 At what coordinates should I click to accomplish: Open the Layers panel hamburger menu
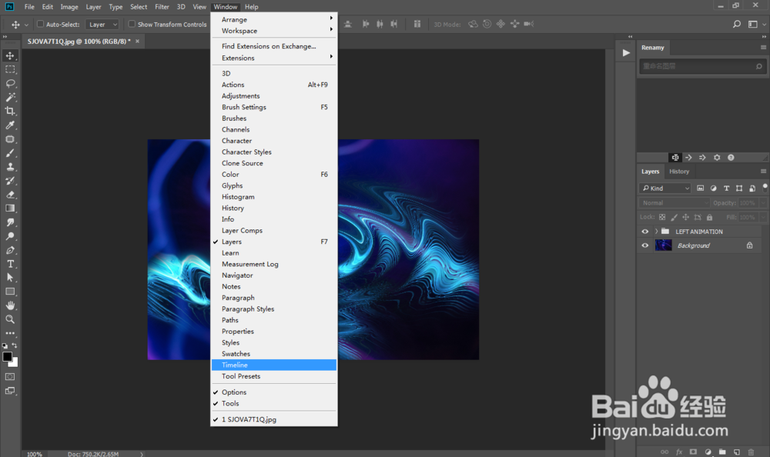(x=763, y=172)
